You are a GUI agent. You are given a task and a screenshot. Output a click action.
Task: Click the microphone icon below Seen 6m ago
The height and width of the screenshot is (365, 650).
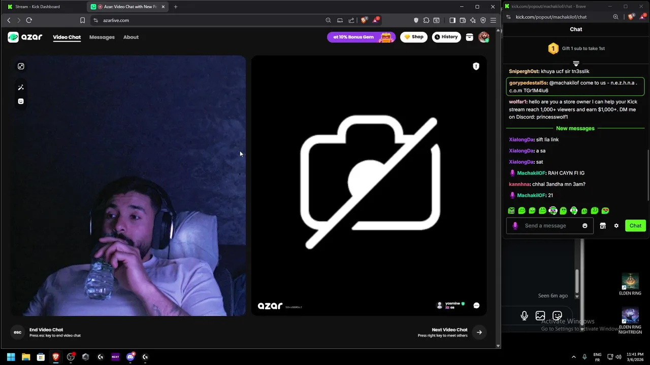click(x=524, y=316)
